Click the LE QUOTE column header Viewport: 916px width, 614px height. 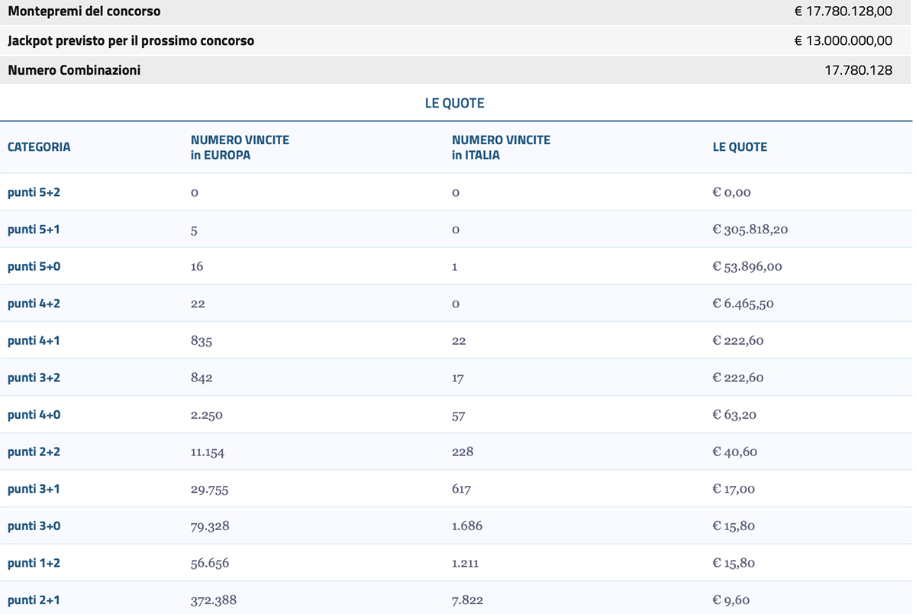pos(740,147)
